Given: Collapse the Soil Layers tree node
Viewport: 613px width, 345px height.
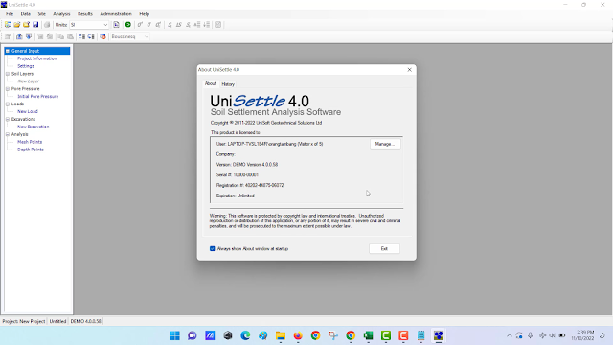Looking at the screenshot, I should (8, 74).
